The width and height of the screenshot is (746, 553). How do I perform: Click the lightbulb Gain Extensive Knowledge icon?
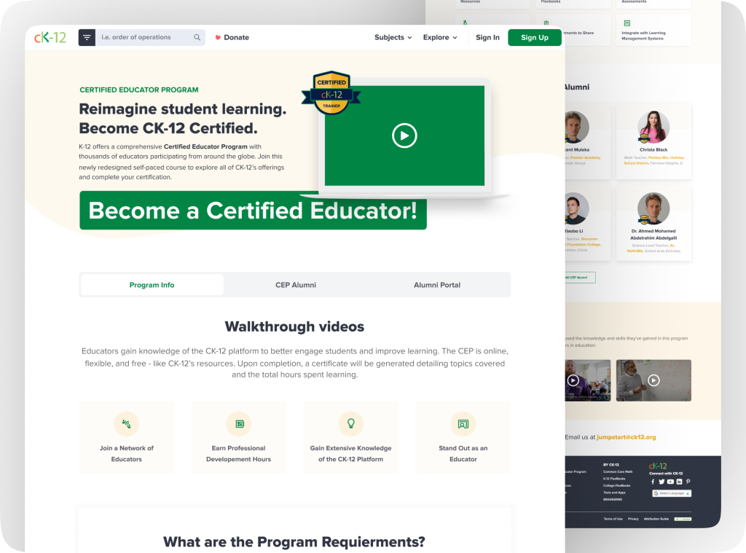coord(350,423)
